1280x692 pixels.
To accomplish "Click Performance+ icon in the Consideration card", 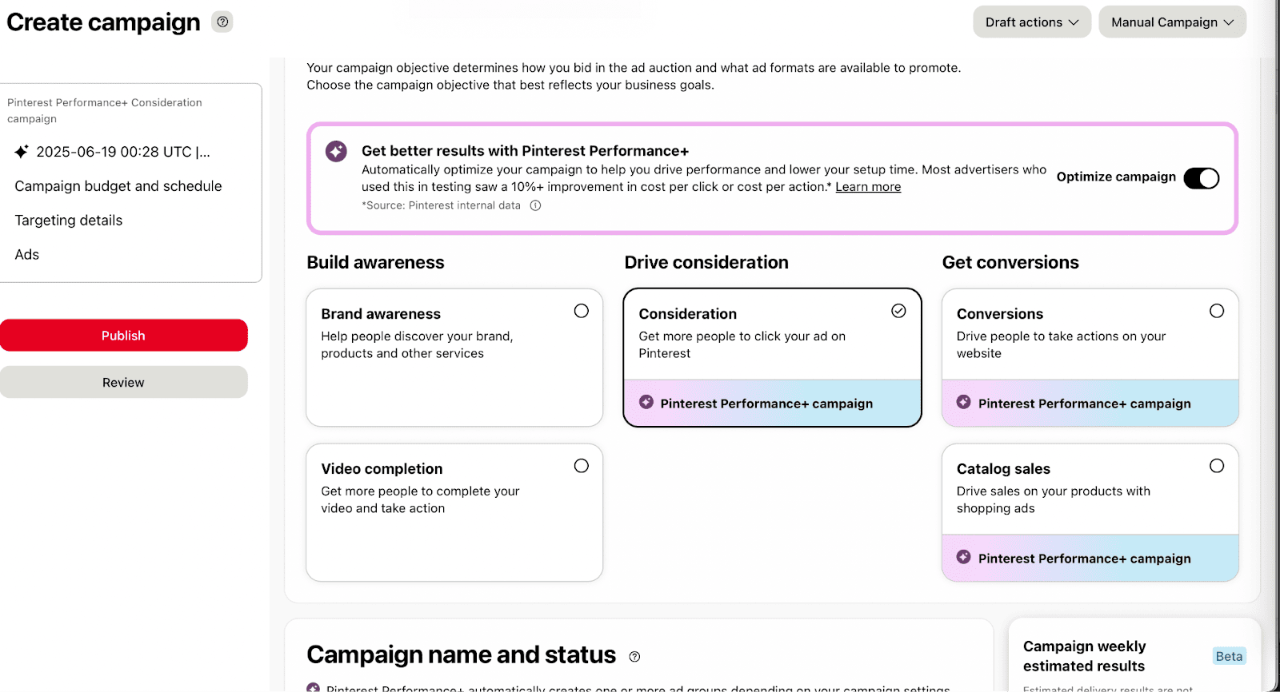I will pyautogui.click(x=646, y=403).
